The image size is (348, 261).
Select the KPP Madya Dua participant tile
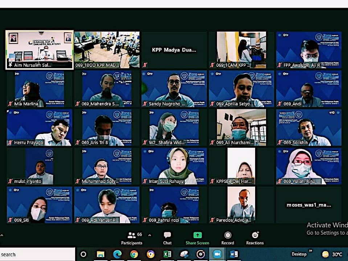click(x=174, y=50)
